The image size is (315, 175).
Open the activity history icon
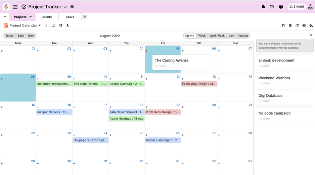tap(272, 7)
